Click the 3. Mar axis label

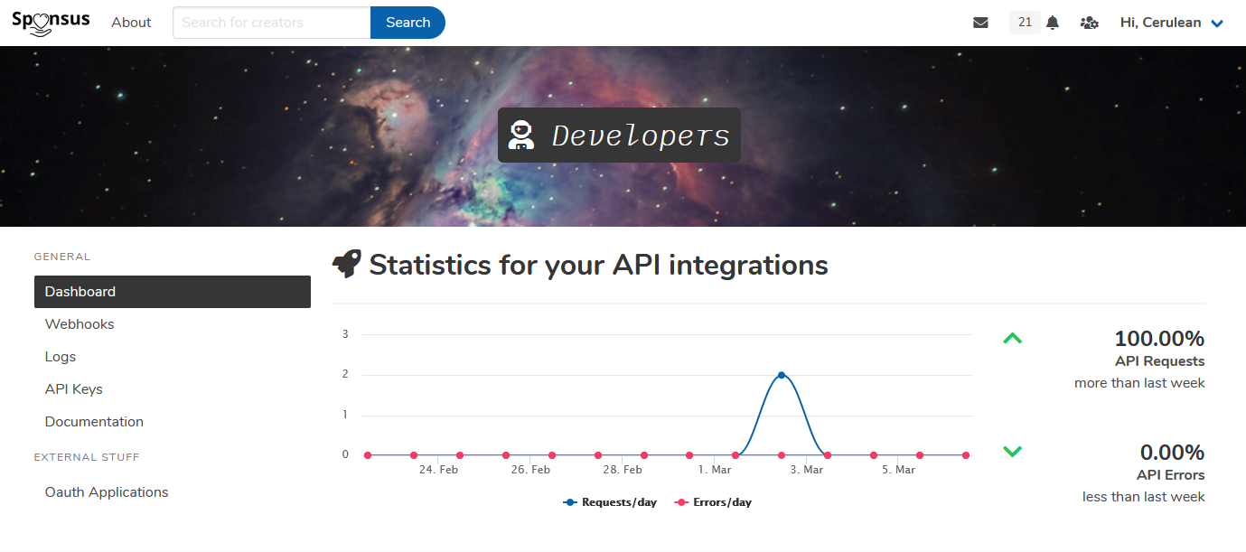click(806, 470)
